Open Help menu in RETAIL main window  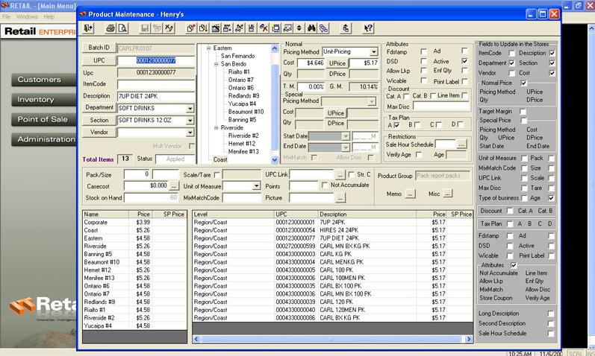pyautogui.click(x=49, y=16)
